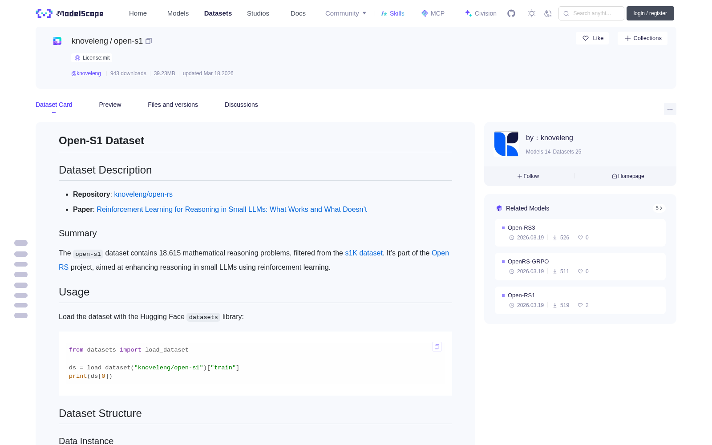Click the Dataset Structure heading
Screen dimensions: 712x445
click(100, 413)
